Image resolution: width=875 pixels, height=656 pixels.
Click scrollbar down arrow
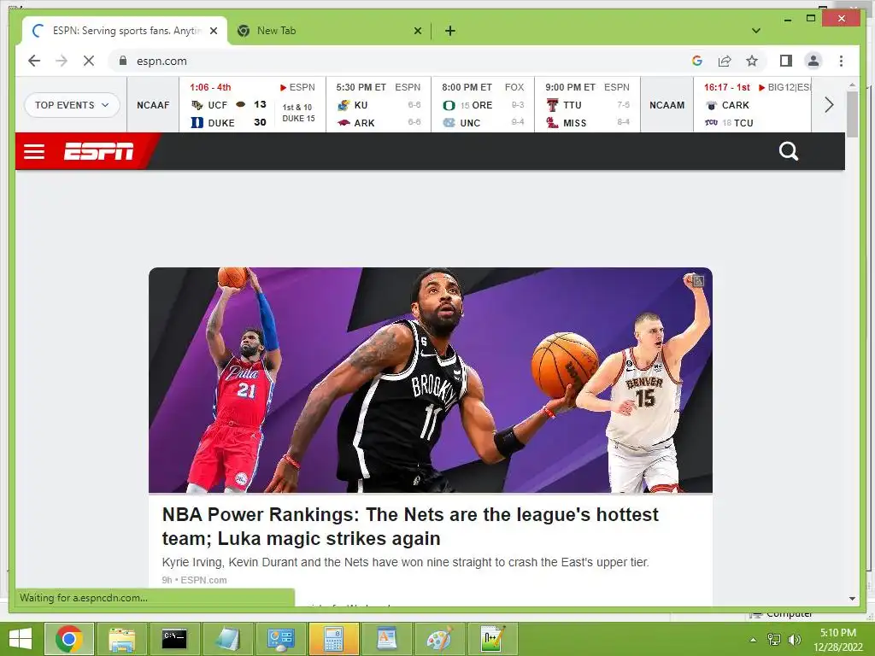tap(852, 599)
